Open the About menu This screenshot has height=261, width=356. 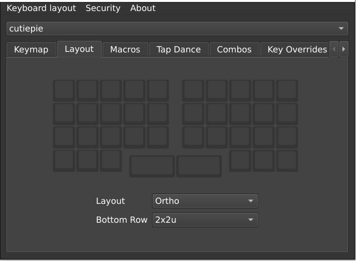tap(143, 8)
